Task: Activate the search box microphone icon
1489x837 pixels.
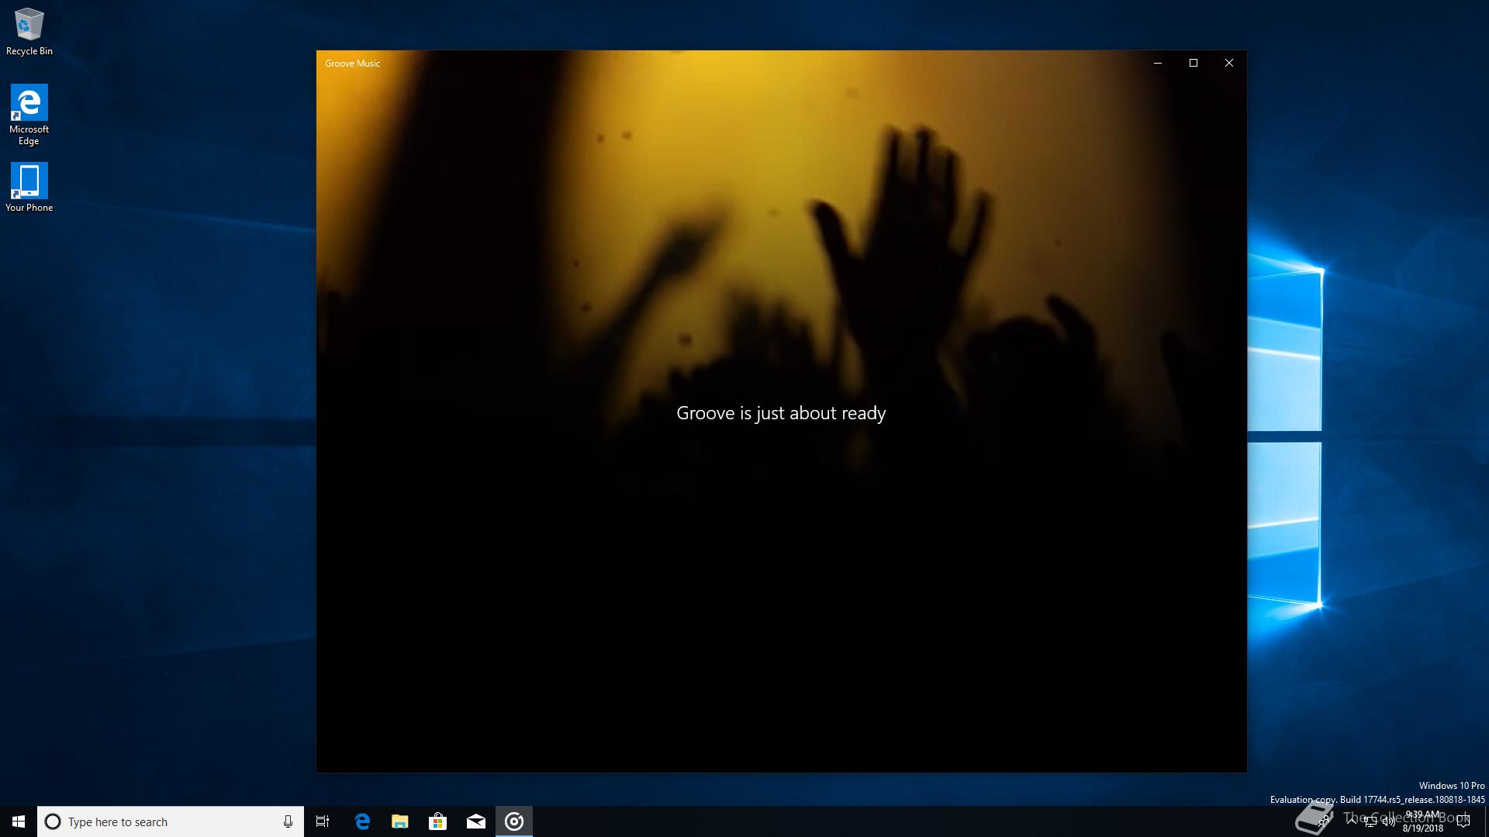Action: [x=288, y=821]
